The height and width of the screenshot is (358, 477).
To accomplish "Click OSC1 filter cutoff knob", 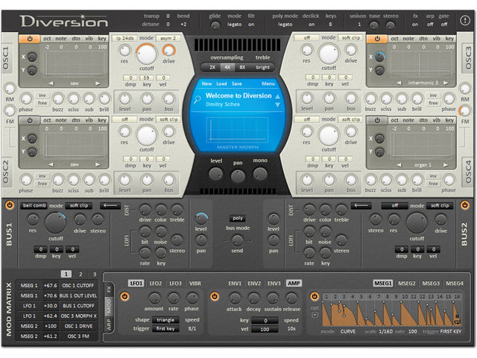I will coord(147,54).
